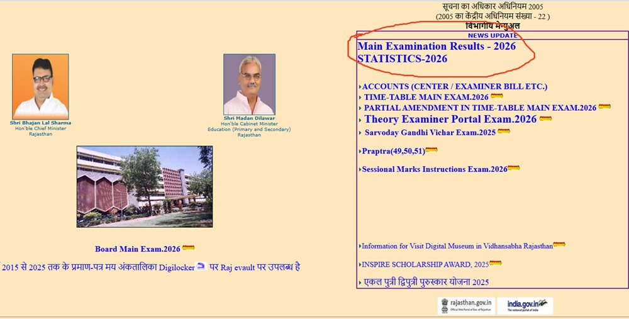The image size is (629, 319).
Task: Open the STATISTICS-2026 link
Action: tap(402, 59)
